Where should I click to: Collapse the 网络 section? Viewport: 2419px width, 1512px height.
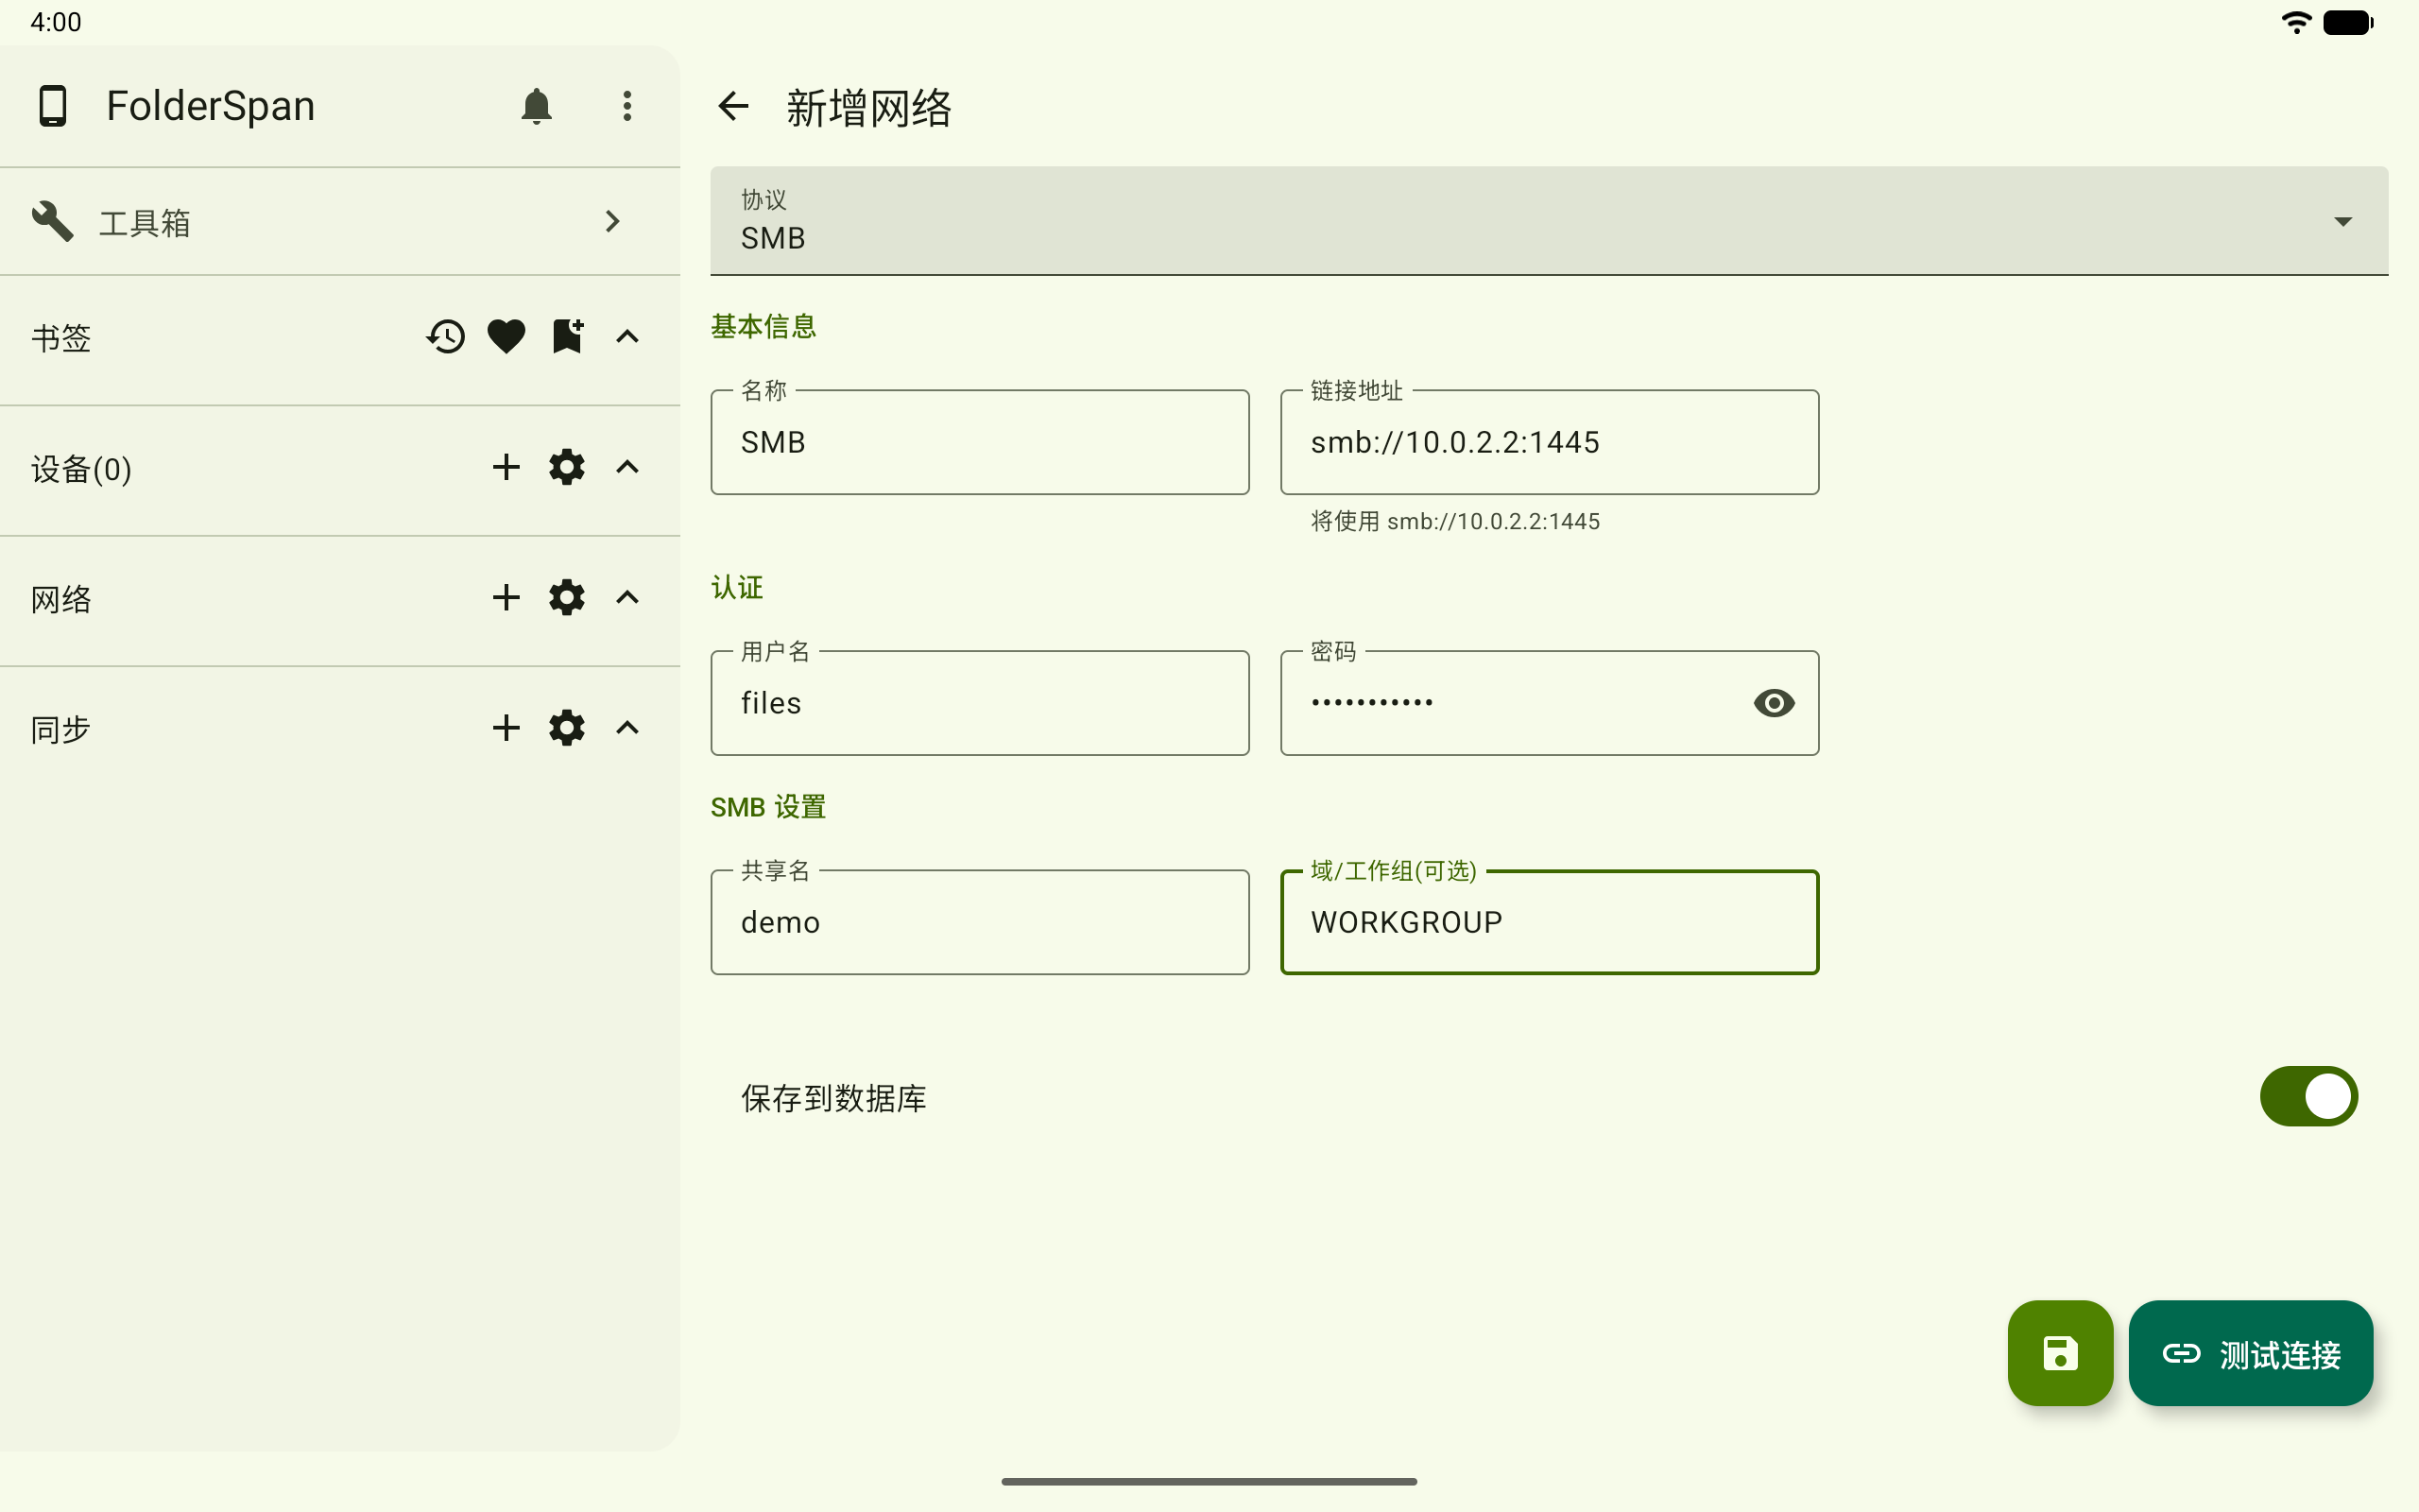coord(626,597)
